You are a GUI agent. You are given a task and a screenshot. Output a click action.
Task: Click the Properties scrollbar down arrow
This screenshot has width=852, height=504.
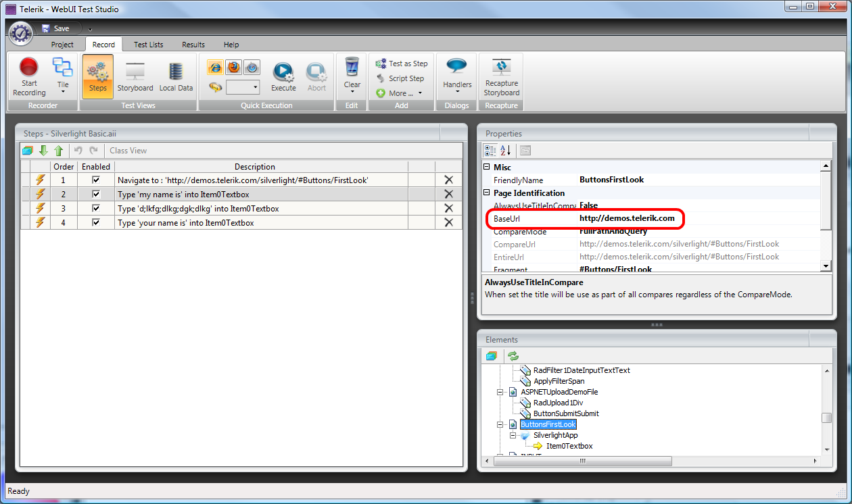825,266
